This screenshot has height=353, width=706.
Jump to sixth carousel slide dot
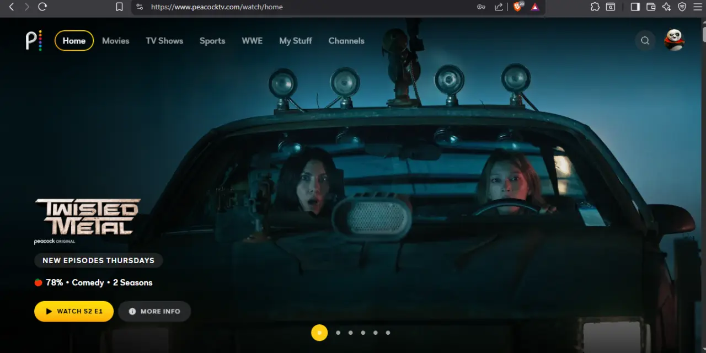point(388,333)
